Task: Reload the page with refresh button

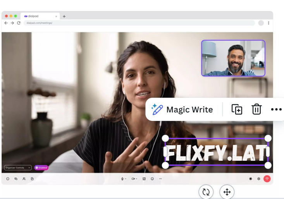Action: click(19, 23)
